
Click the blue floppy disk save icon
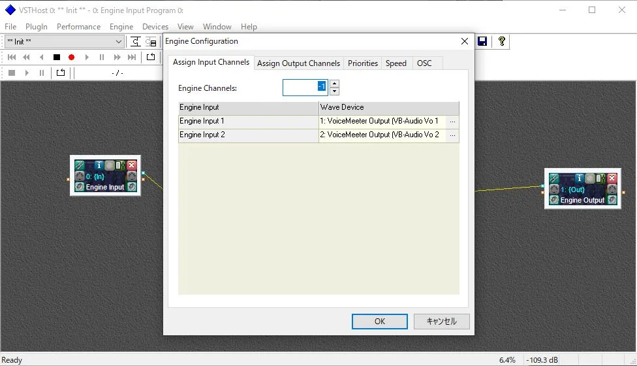click(482, 42)
